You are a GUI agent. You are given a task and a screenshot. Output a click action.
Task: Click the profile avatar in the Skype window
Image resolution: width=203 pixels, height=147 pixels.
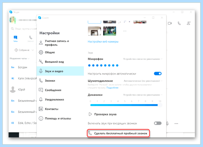(13, 20)
